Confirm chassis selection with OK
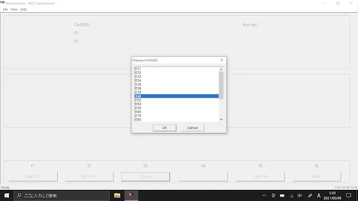358x201 pixels. click(x=164, y=128)
